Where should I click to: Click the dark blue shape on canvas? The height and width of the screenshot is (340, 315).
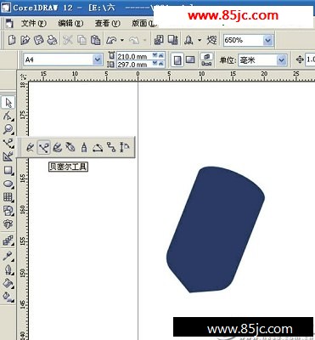[216, 229]
